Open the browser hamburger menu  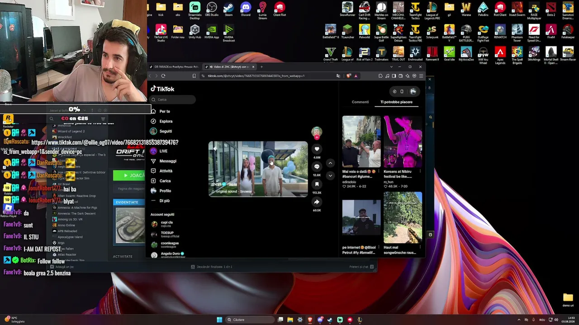point(421,76)
